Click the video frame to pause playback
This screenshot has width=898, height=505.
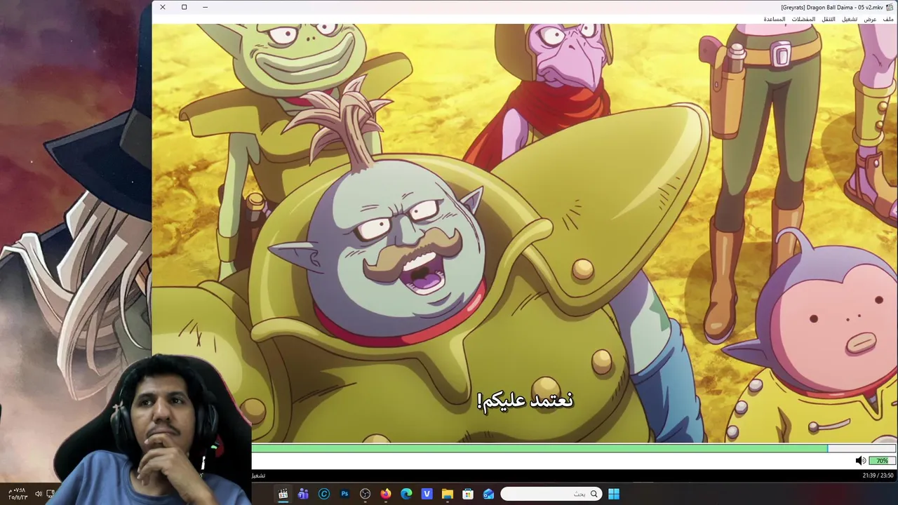[x=525, y=233]
